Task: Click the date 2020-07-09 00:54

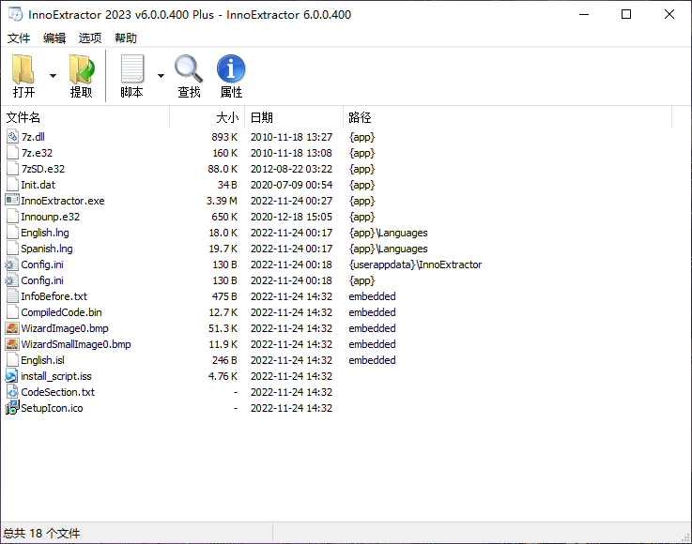Action: pos(291,185)
